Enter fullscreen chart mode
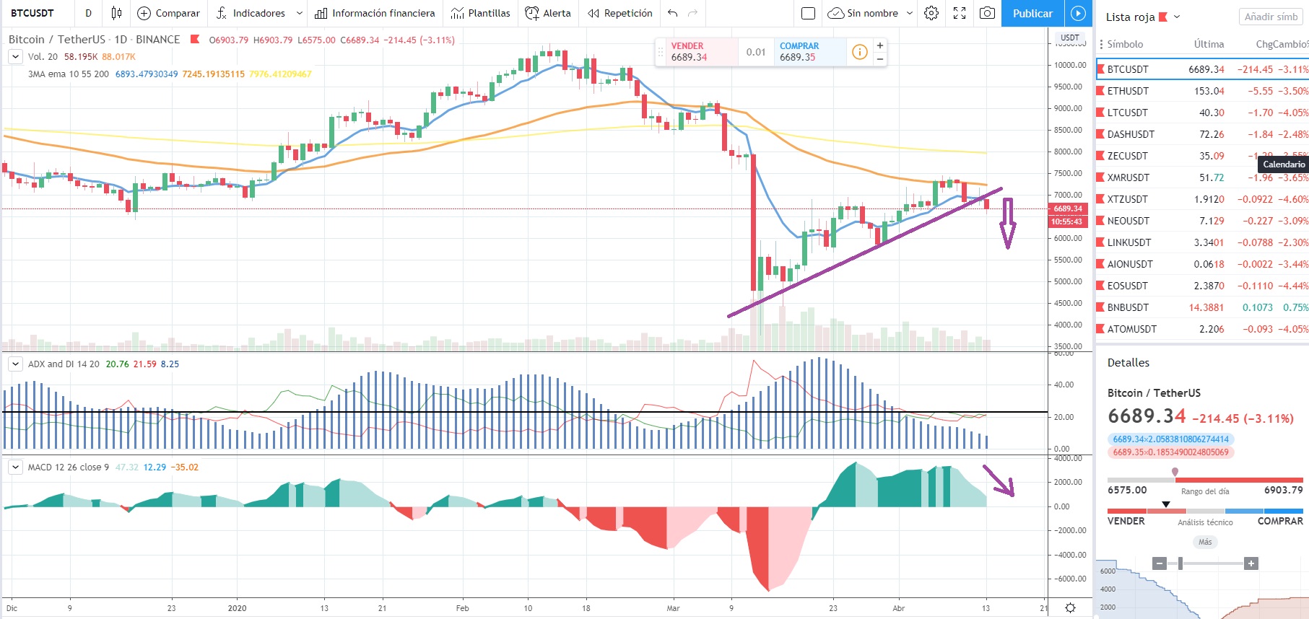The height and width of the screenshot is (619, 1309). point(960,13)
